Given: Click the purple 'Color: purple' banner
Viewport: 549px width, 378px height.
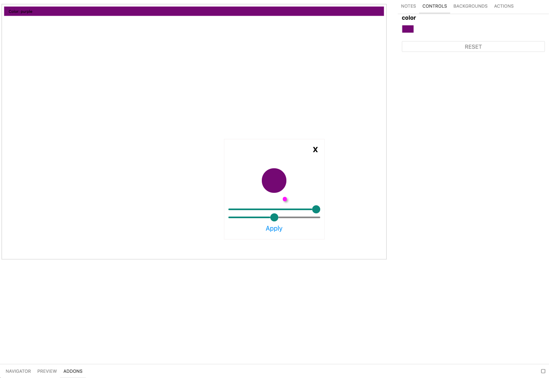Looking at the screenshot, I should (x=194, y=11).
